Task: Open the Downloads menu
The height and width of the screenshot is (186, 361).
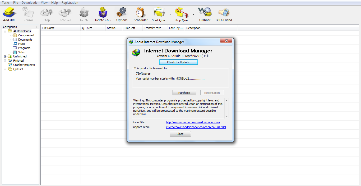Action: click(x=29, y=3)
